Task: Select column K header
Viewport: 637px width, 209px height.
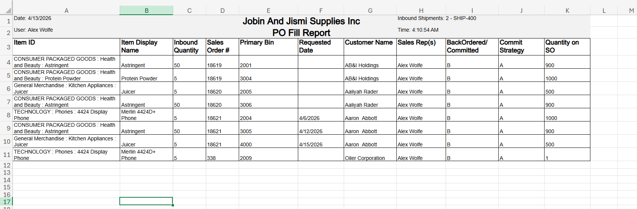Action: (x=567, y=11)
